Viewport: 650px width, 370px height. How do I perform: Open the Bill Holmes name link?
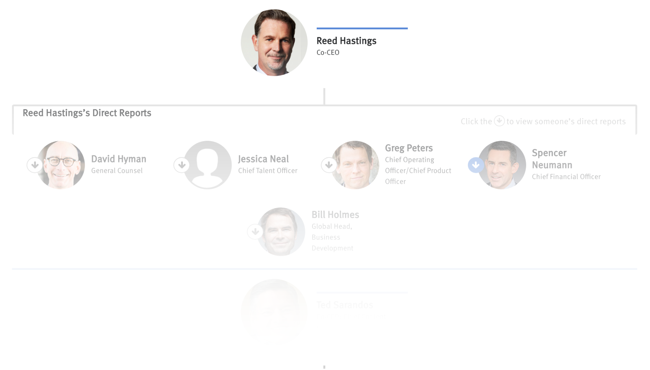335,215
